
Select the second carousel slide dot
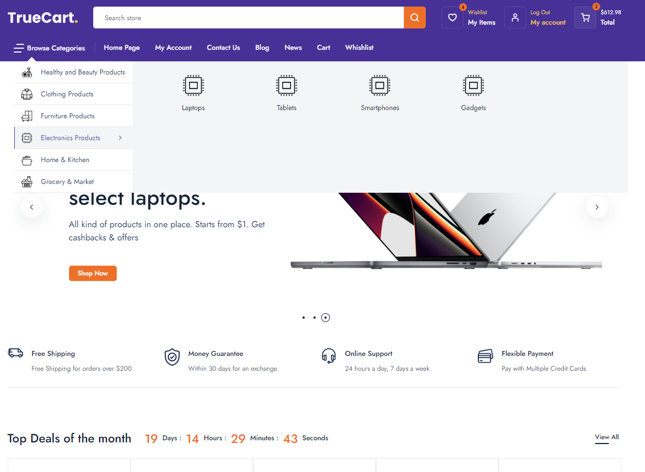(x=314, y=318)
